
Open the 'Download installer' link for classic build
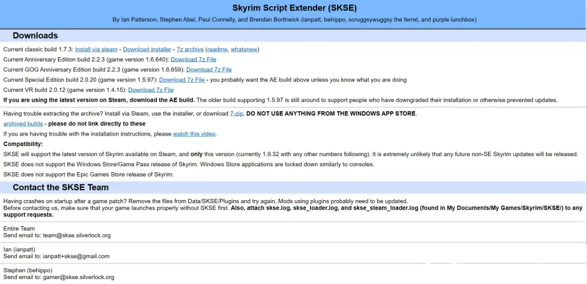tap(147, 49)
